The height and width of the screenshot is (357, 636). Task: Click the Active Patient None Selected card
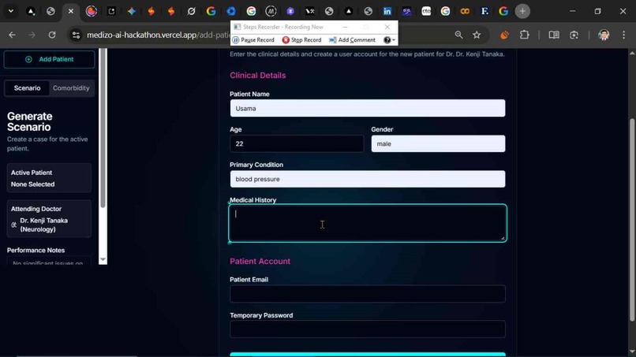pyautogui.click(x=49, y=178)
